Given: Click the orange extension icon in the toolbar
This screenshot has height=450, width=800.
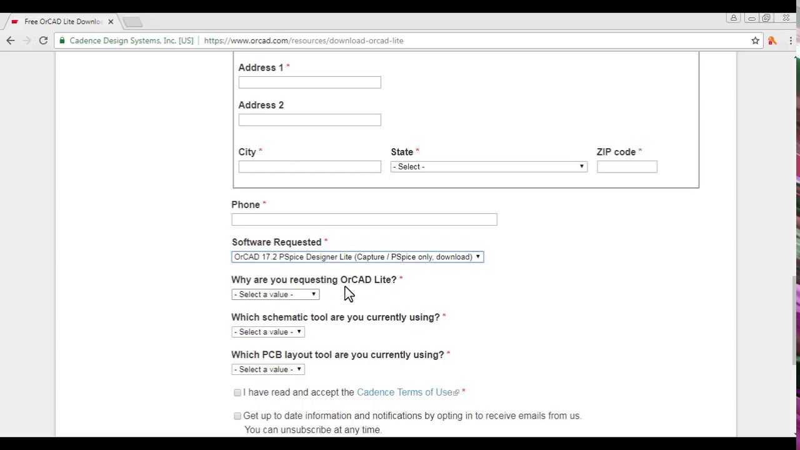Looking at the screenshot, I should pyautogui.click(x=772, y=41).
